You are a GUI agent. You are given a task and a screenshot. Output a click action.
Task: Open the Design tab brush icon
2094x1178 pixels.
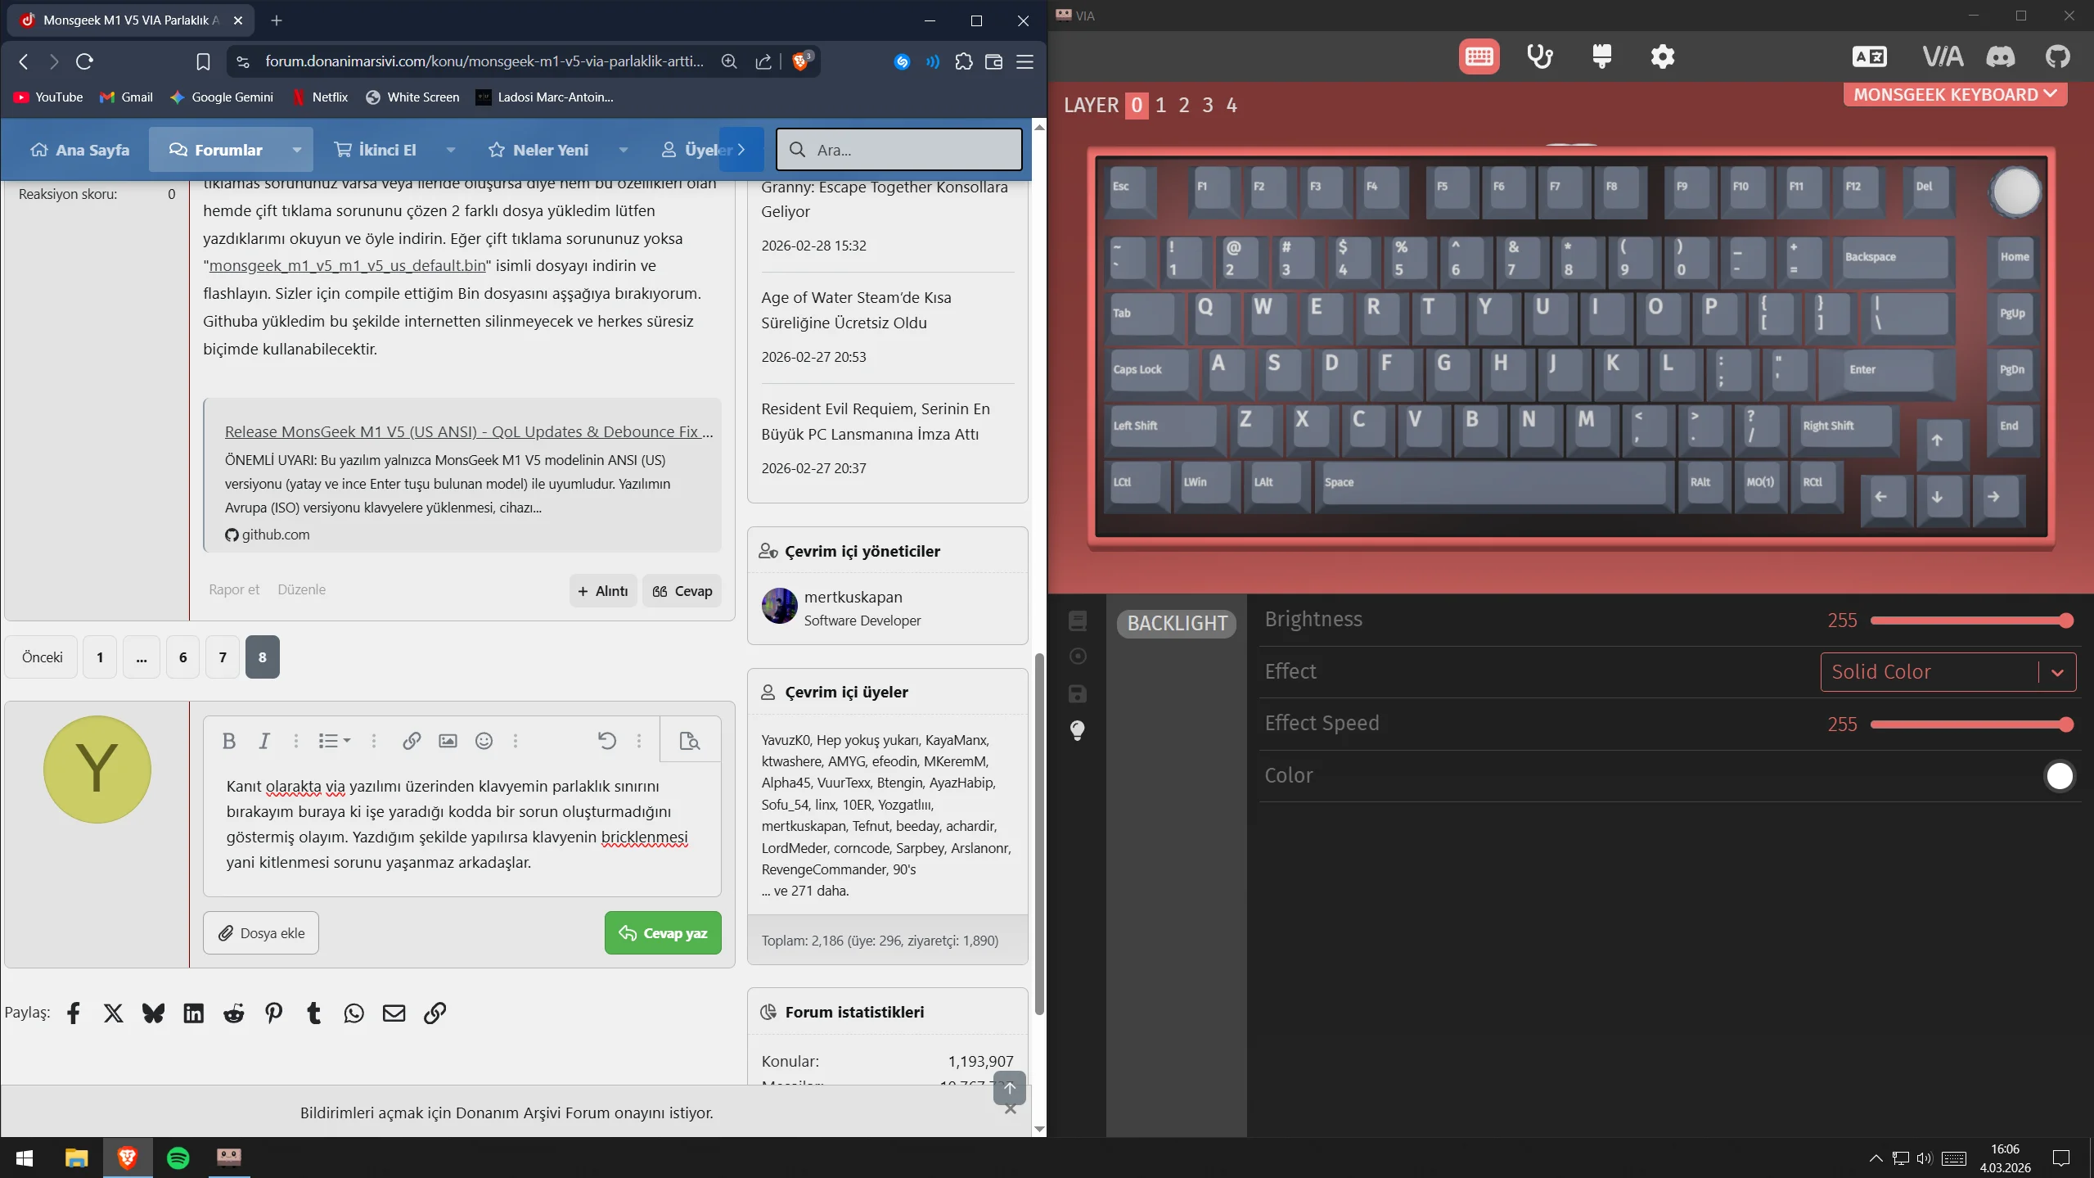(1601, 56)
